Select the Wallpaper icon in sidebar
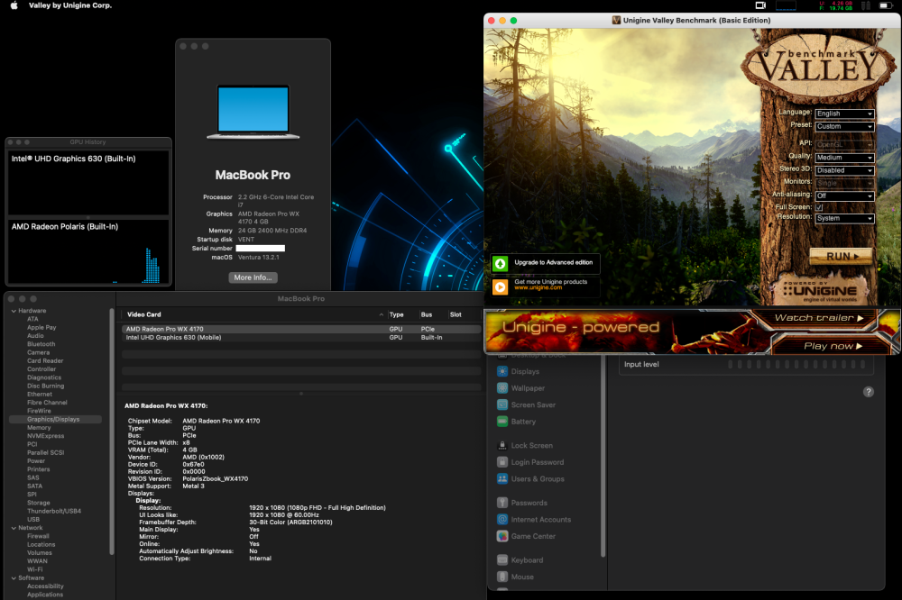 pyautogui.click(x=502, y=388)
